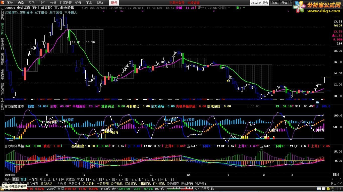Click the minus zoom icon at chart corner
343x192 pixels.
336,179
